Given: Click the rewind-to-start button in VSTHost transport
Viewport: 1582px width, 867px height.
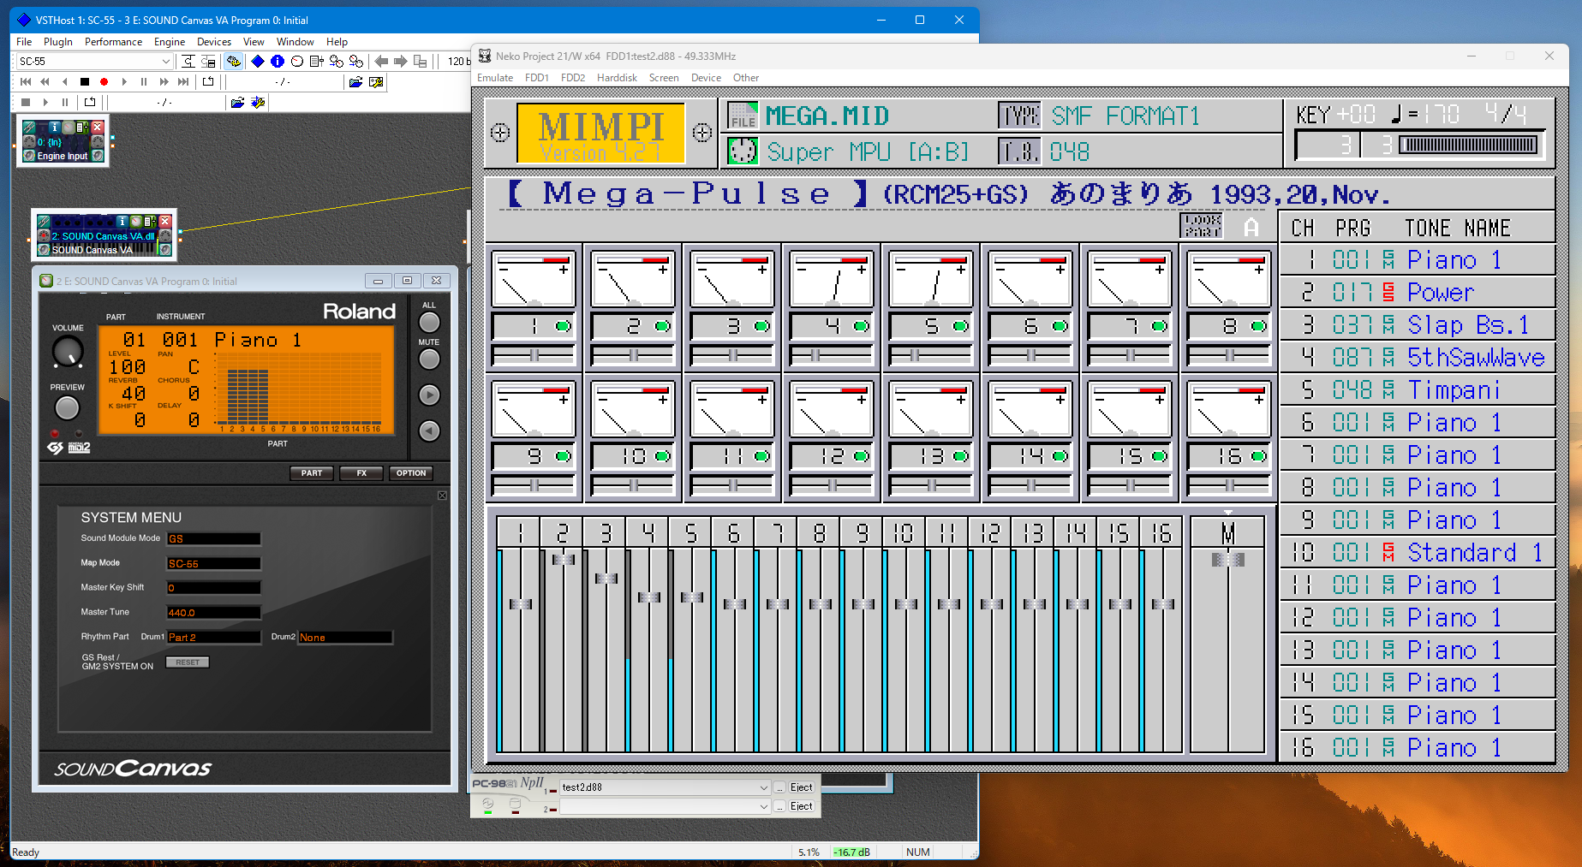Looking at the screenshot, I should 26,82.
